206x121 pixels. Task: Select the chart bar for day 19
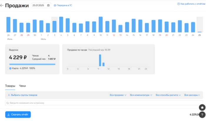click(x=160, y=26)
